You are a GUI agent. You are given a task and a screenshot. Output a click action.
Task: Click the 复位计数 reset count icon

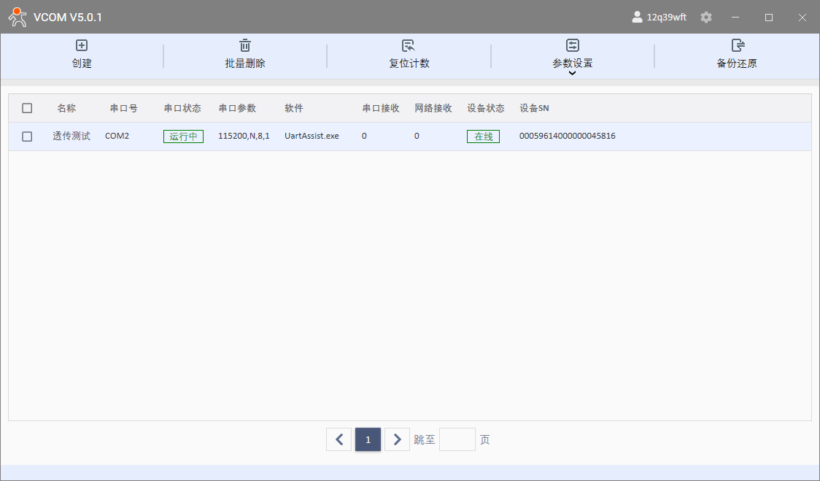(x=409, y=45)
